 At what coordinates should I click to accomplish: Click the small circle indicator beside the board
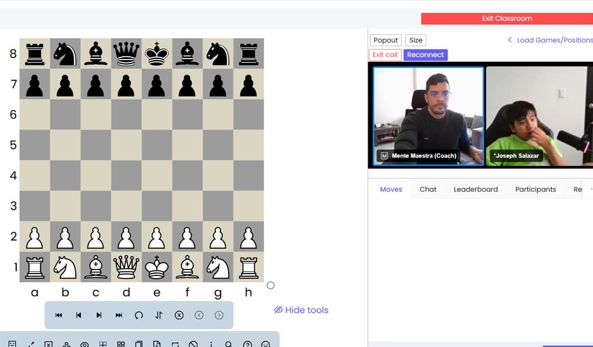[270, 285]
